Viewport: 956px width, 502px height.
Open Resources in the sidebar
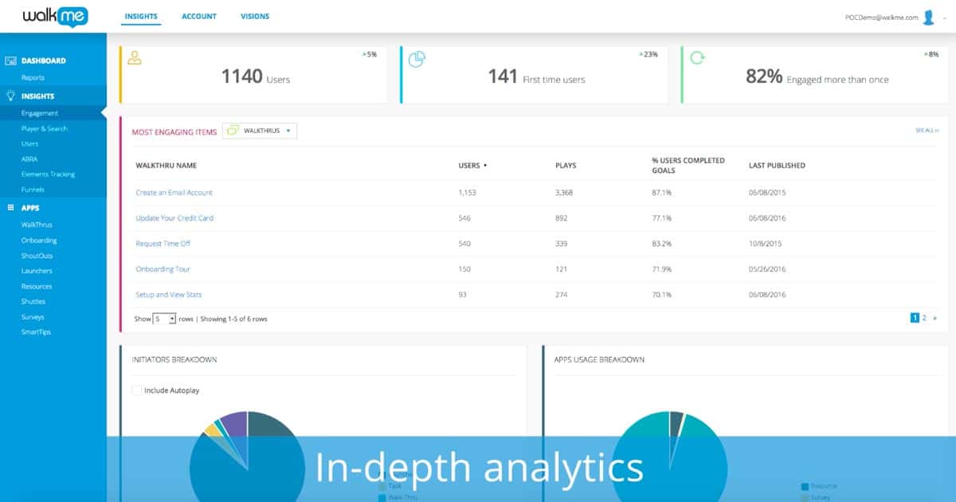(x=37, y=286)
